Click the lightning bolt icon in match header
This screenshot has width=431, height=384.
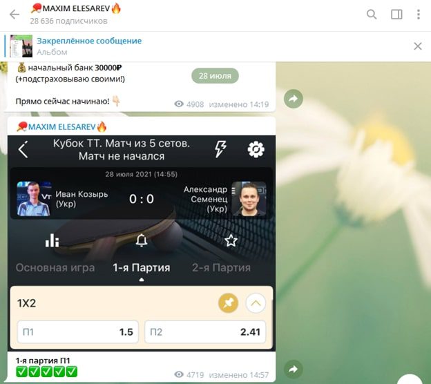click(x=220, y=149)
